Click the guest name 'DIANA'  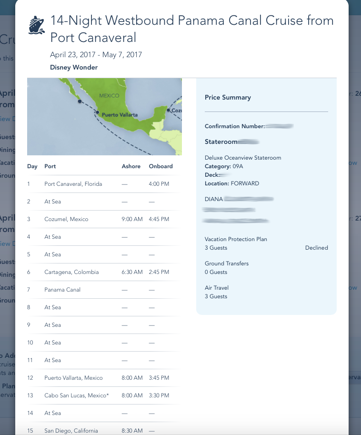(x=214, y=199)
